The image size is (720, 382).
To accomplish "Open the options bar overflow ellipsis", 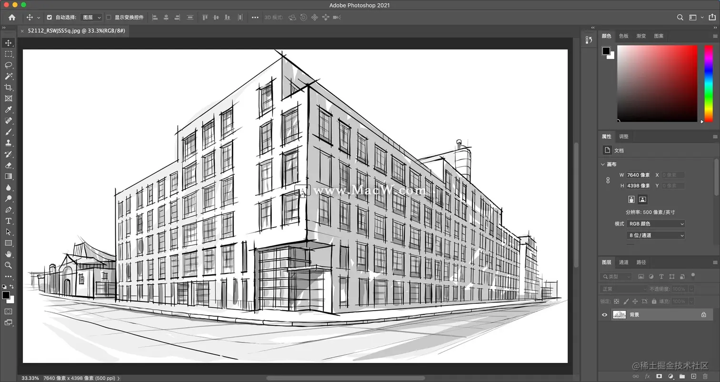I will tap(255, 17).
